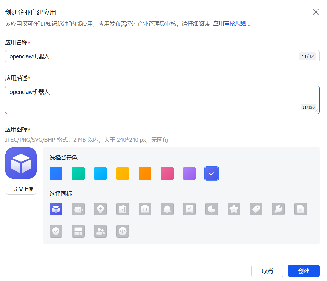Select the briefcase icon
The width and height of the screenshot is (327, 281).
click(x=145, y=209)
